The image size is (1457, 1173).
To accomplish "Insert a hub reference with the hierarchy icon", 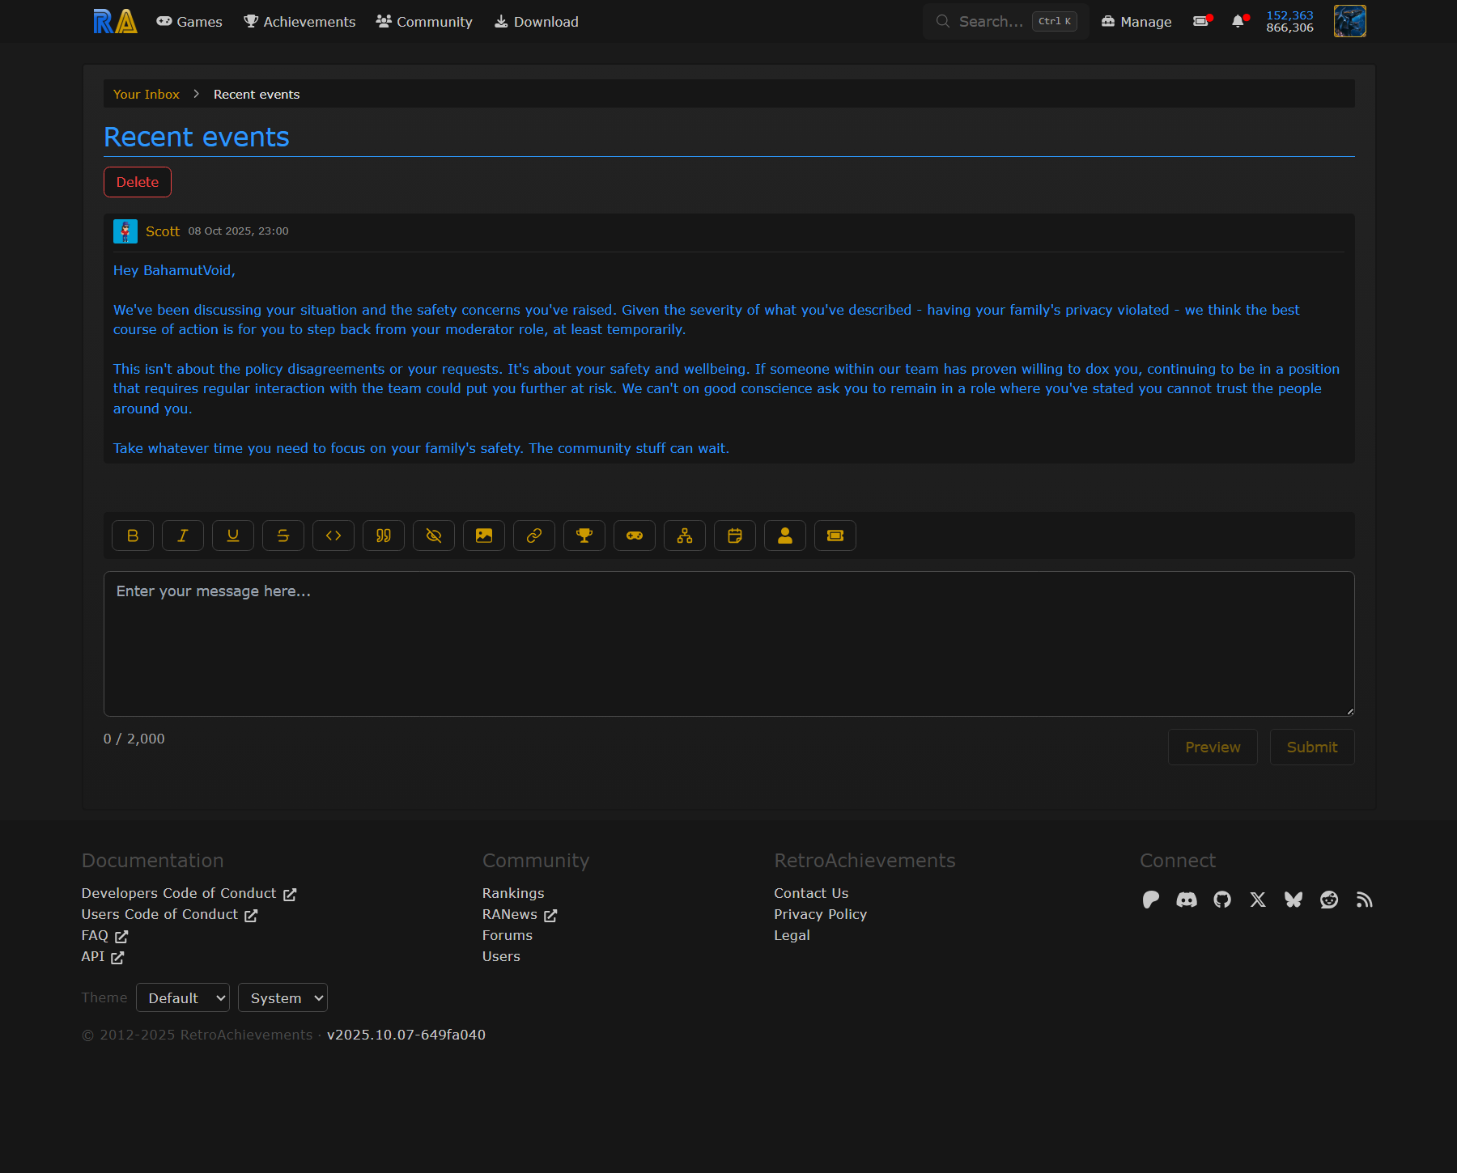I will pyautogui.click(x=685, y=536).
